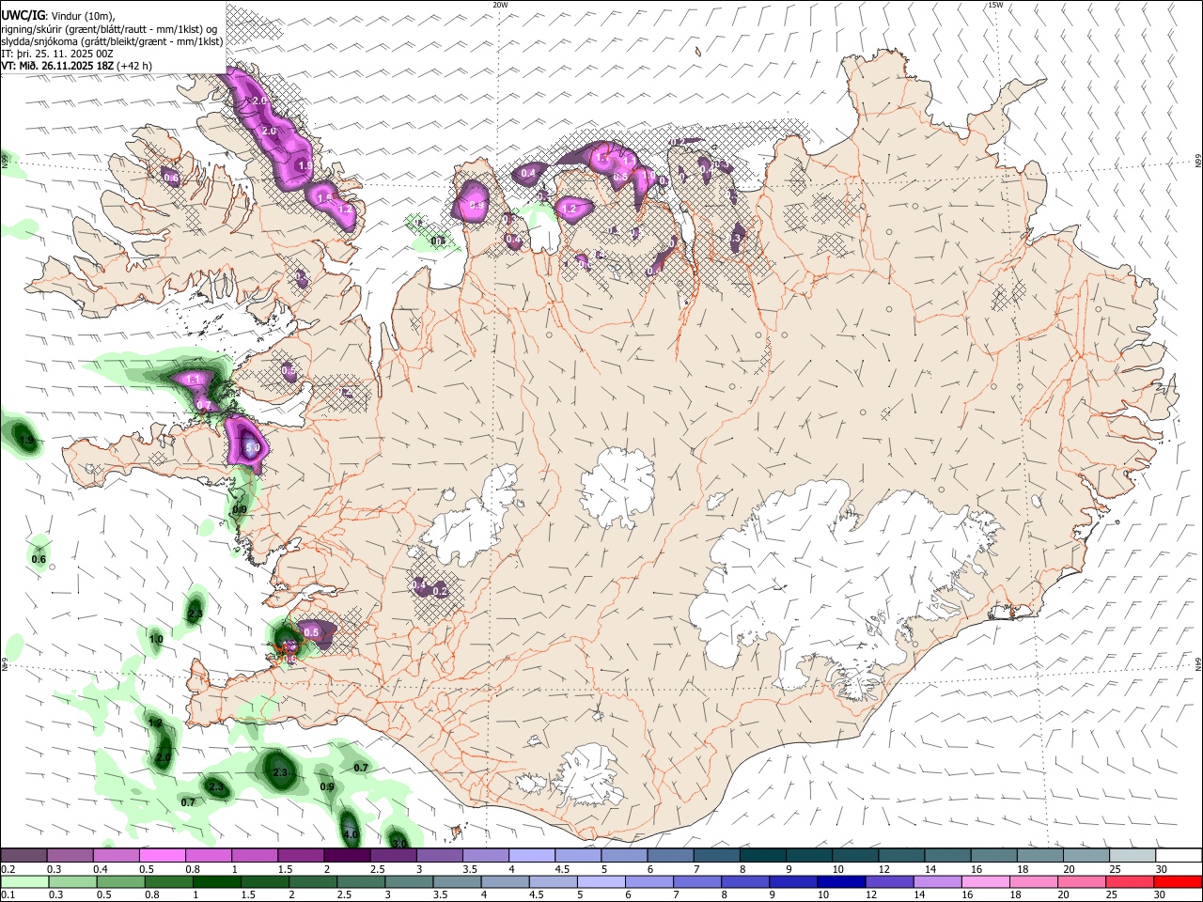Image resolution: width=1203 pixels, height=902 pixels.
Task: Pick the grey-green lower-scale swatch between 3 and 3.5
Action: [408, 881]
